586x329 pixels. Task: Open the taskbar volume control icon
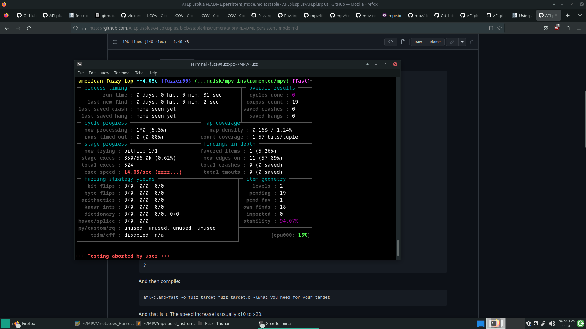(552, 324)
